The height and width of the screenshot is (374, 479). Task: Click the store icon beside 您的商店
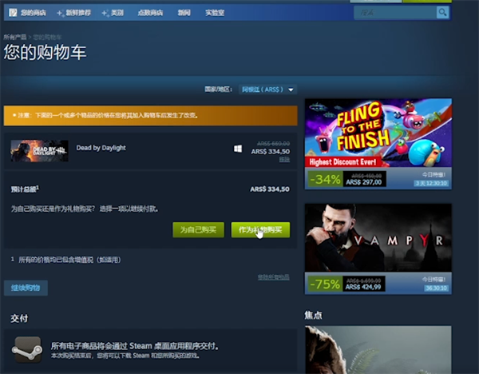click(13, 13)
